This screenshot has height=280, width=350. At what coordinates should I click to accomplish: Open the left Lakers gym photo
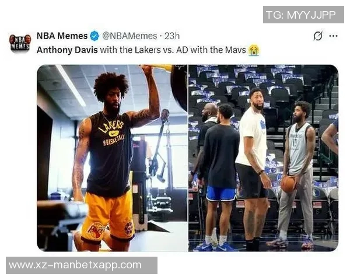click(112, 158)
